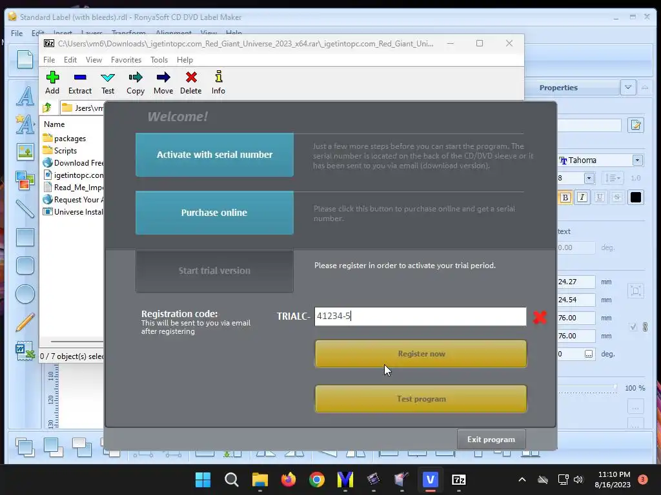This screenshot has height=495, width=661.
Task: Show hidden system tray icons
Action: click(x=522, y=480)
